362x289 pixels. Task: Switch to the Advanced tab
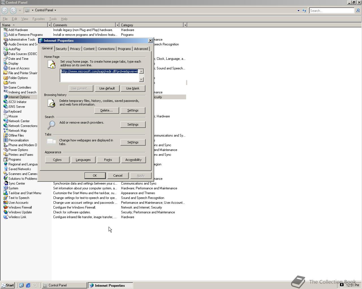point(141,49)
